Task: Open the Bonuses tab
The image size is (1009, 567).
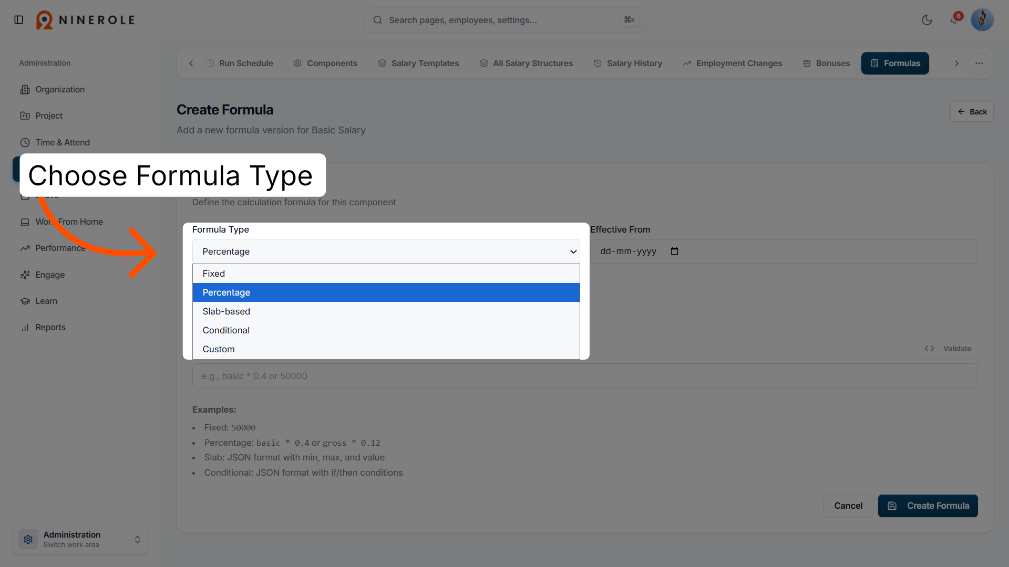Action: click(826, 63)
